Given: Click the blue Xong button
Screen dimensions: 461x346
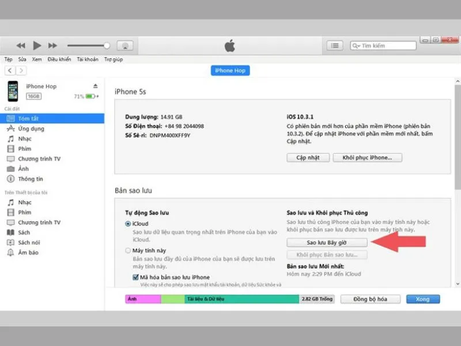Looking at the screenshot, I should coord(423,299).
